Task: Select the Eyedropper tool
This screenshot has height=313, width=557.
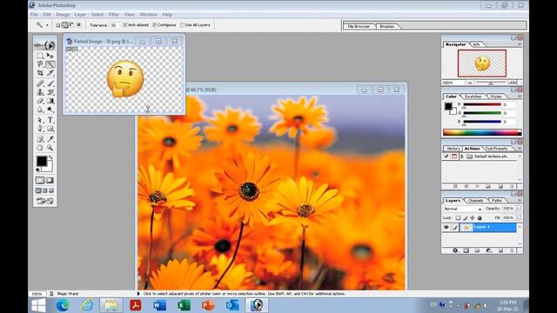Action: 50,139
